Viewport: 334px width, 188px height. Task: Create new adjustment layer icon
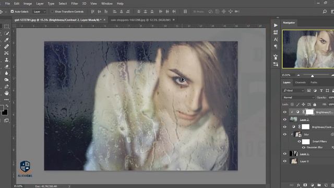click(x=312, y=185)
